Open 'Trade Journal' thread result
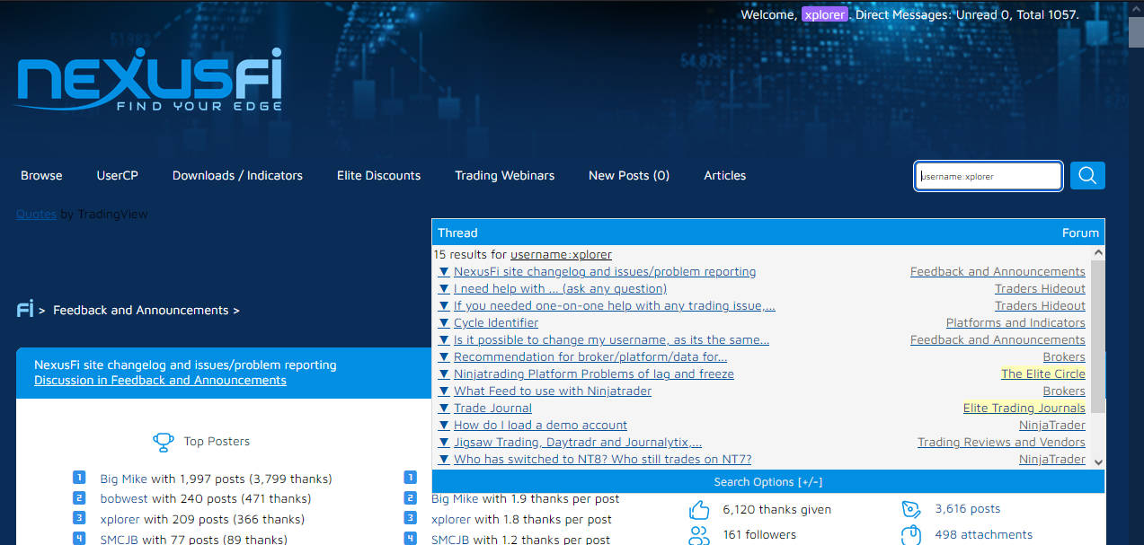 (492, 409)
